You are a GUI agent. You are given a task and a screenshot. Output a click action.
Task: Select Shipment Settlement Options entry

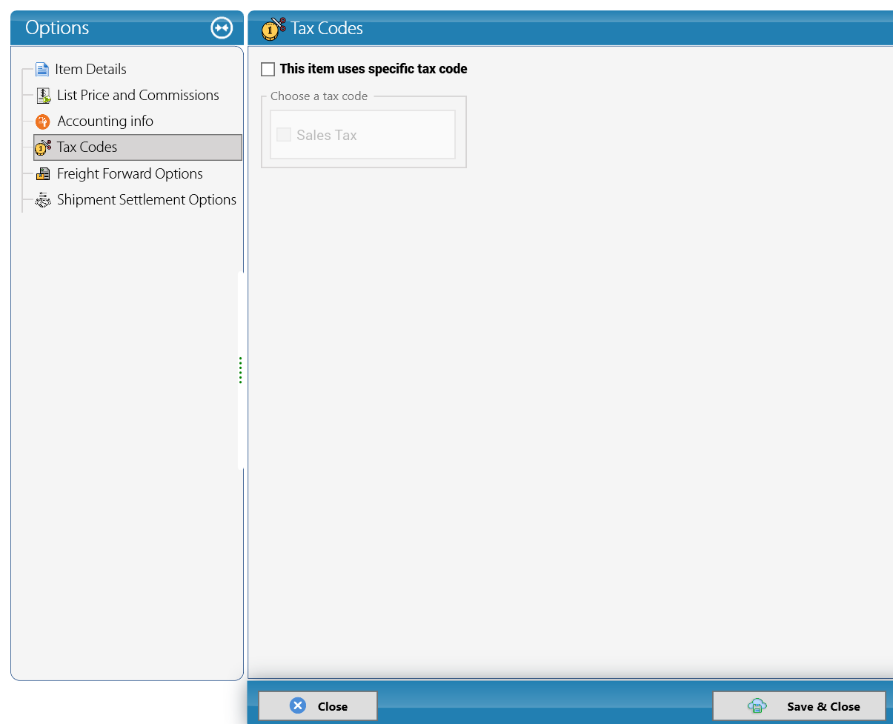click(147, 199)
